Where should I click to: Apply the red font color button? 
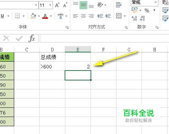point(45,16)
